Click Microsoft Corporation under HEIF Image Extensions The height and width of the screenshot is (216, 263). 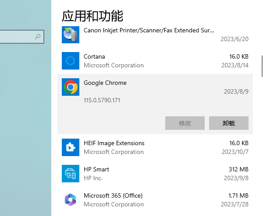pyautogui.click(x=114, y=152)
